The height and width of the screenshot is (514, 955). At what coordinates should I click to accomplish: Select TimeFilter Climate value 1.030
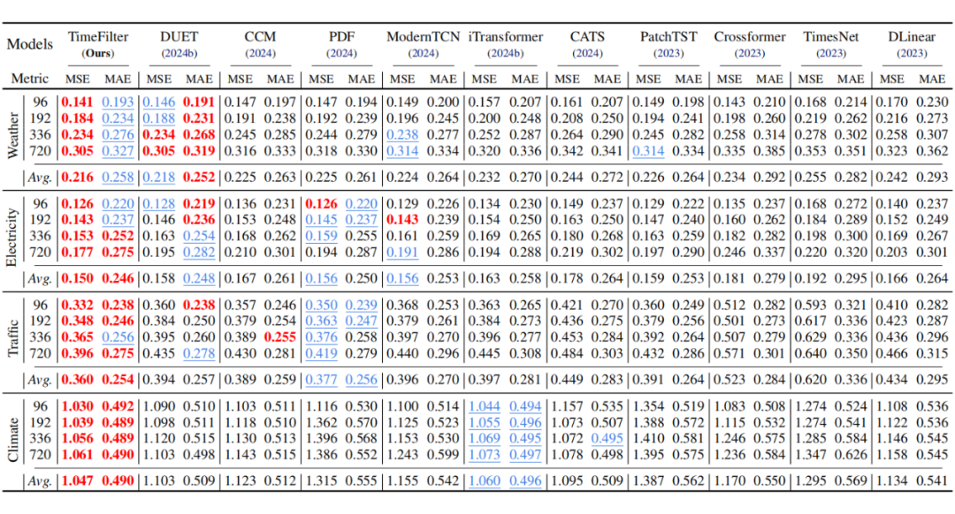[77, 406]
